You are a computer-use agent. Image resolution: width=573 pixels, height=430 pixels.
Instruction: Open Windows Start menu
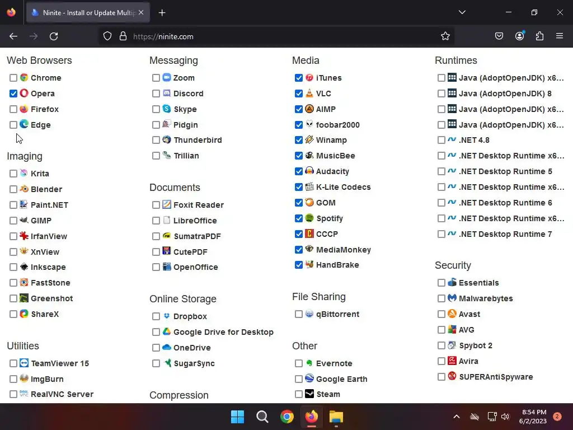click(237, 417)
